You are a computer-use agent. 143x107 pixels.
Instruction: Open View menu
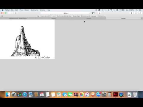click(x=21, y=10)
